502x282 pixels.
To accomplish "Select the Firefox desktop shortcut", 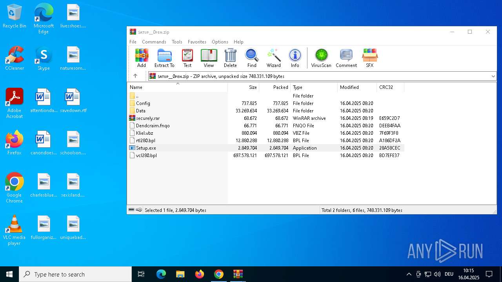I will pyautogui.click(x=15, y=143).
